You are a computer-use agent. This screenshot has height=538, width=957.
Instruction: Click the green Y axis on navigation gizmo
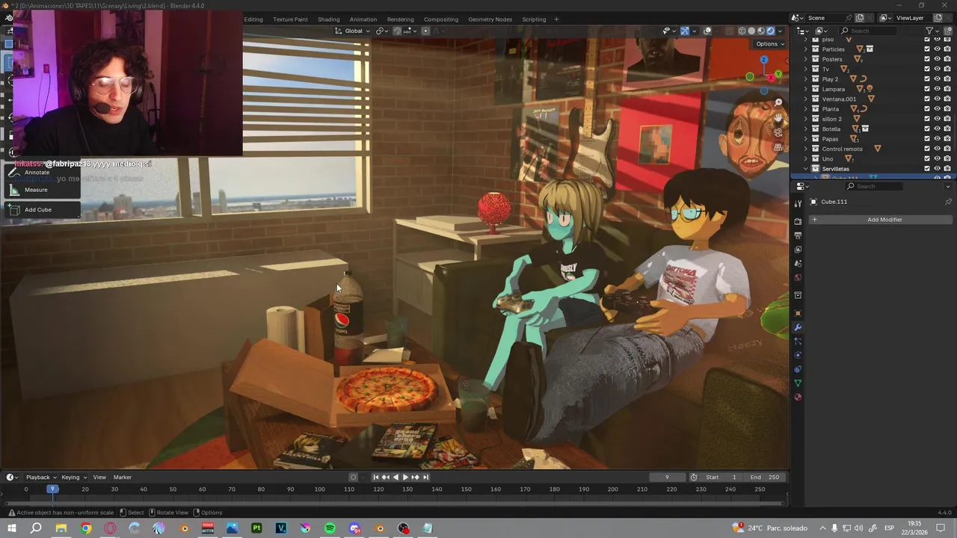(778, 74)
